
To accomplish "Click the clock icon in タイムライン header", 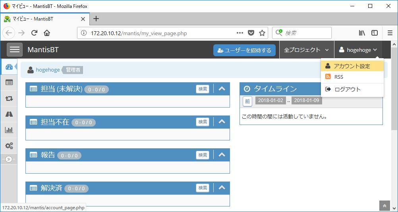I will [246, 89].
